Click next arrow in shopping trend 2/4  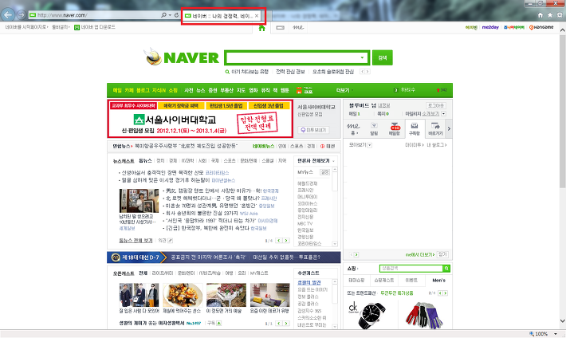pos(446,293)
